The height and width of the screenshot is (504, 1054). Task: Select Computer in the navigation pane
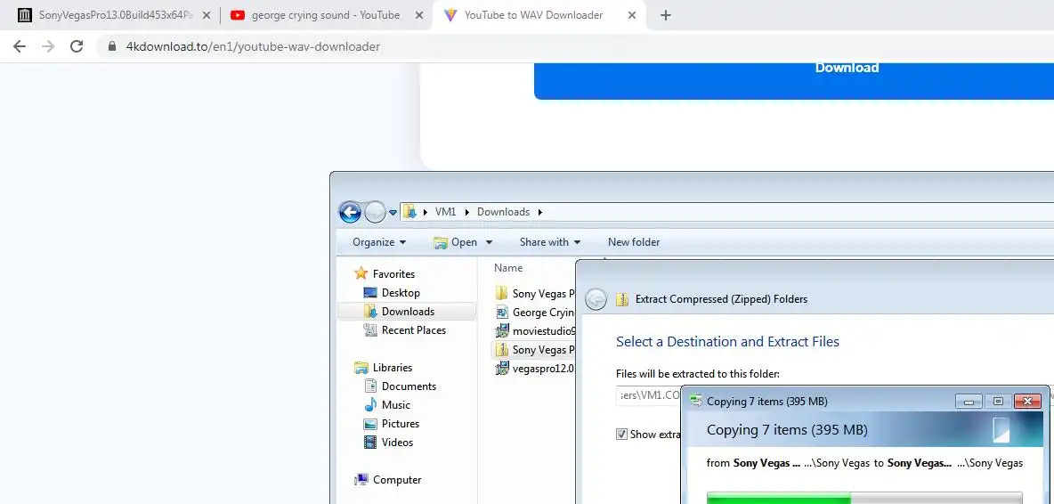397,480
